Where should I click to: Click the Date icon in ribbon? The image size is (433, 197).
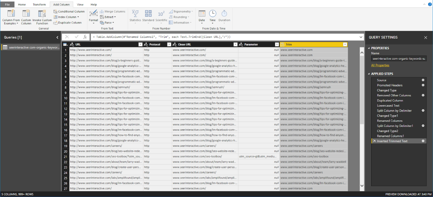coord(202,14)
